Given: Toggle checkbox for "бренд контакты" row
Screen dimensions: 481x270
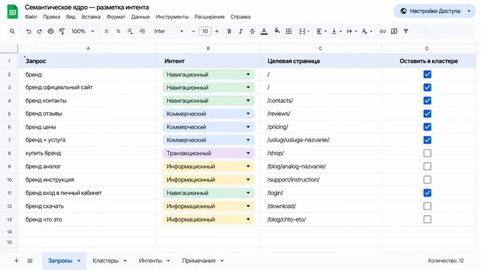Looking at the screenshot, I should pos(427,101).
